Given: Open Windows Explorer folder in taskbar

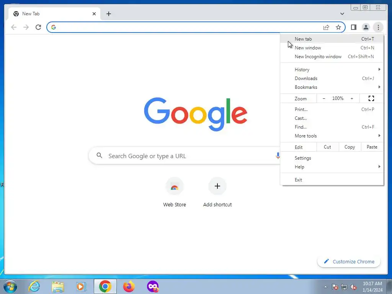Looking at the screenshot, I should pos(58,286).
